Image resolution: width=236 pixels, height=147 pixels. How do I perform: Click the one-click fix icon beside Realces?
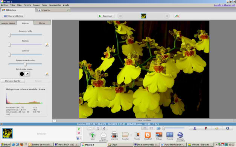point(47,45)
